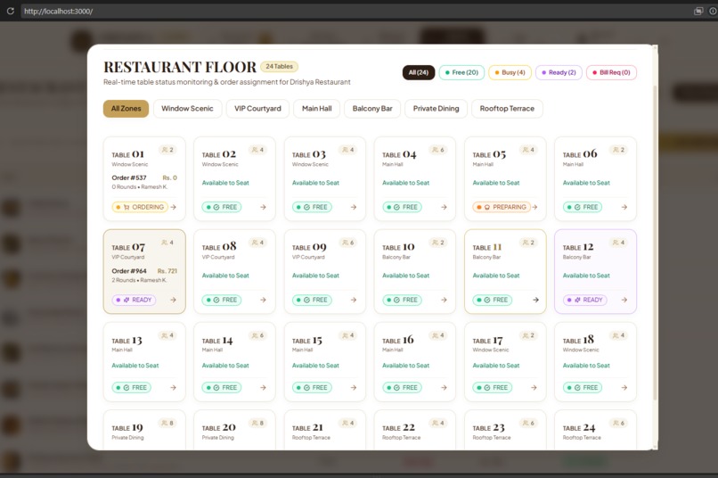Switch to Main Hall zone
The width and height of the screenshot is (718, 478).
(x=317, y=109)
